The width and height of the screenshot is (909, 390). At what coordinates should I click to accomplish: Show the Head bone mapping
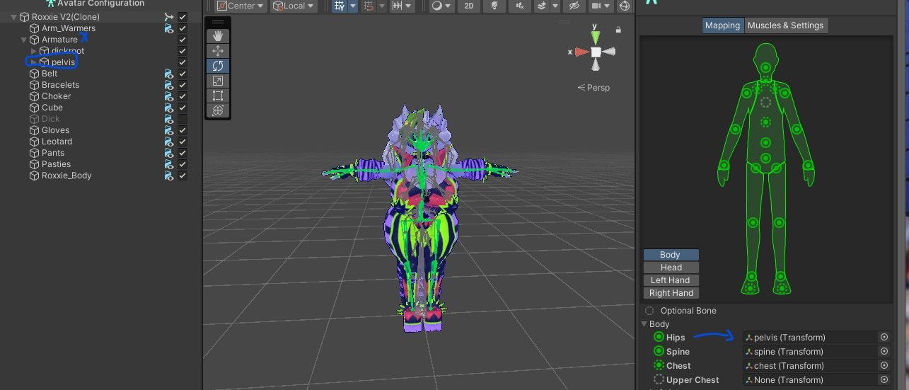point(671,268)
